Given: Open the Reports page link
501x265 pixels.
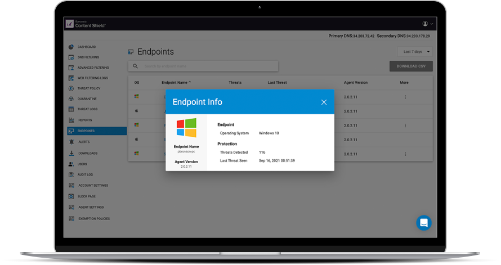Looking at the screenshot, I should pyautogui.click(x=85, y=120).
